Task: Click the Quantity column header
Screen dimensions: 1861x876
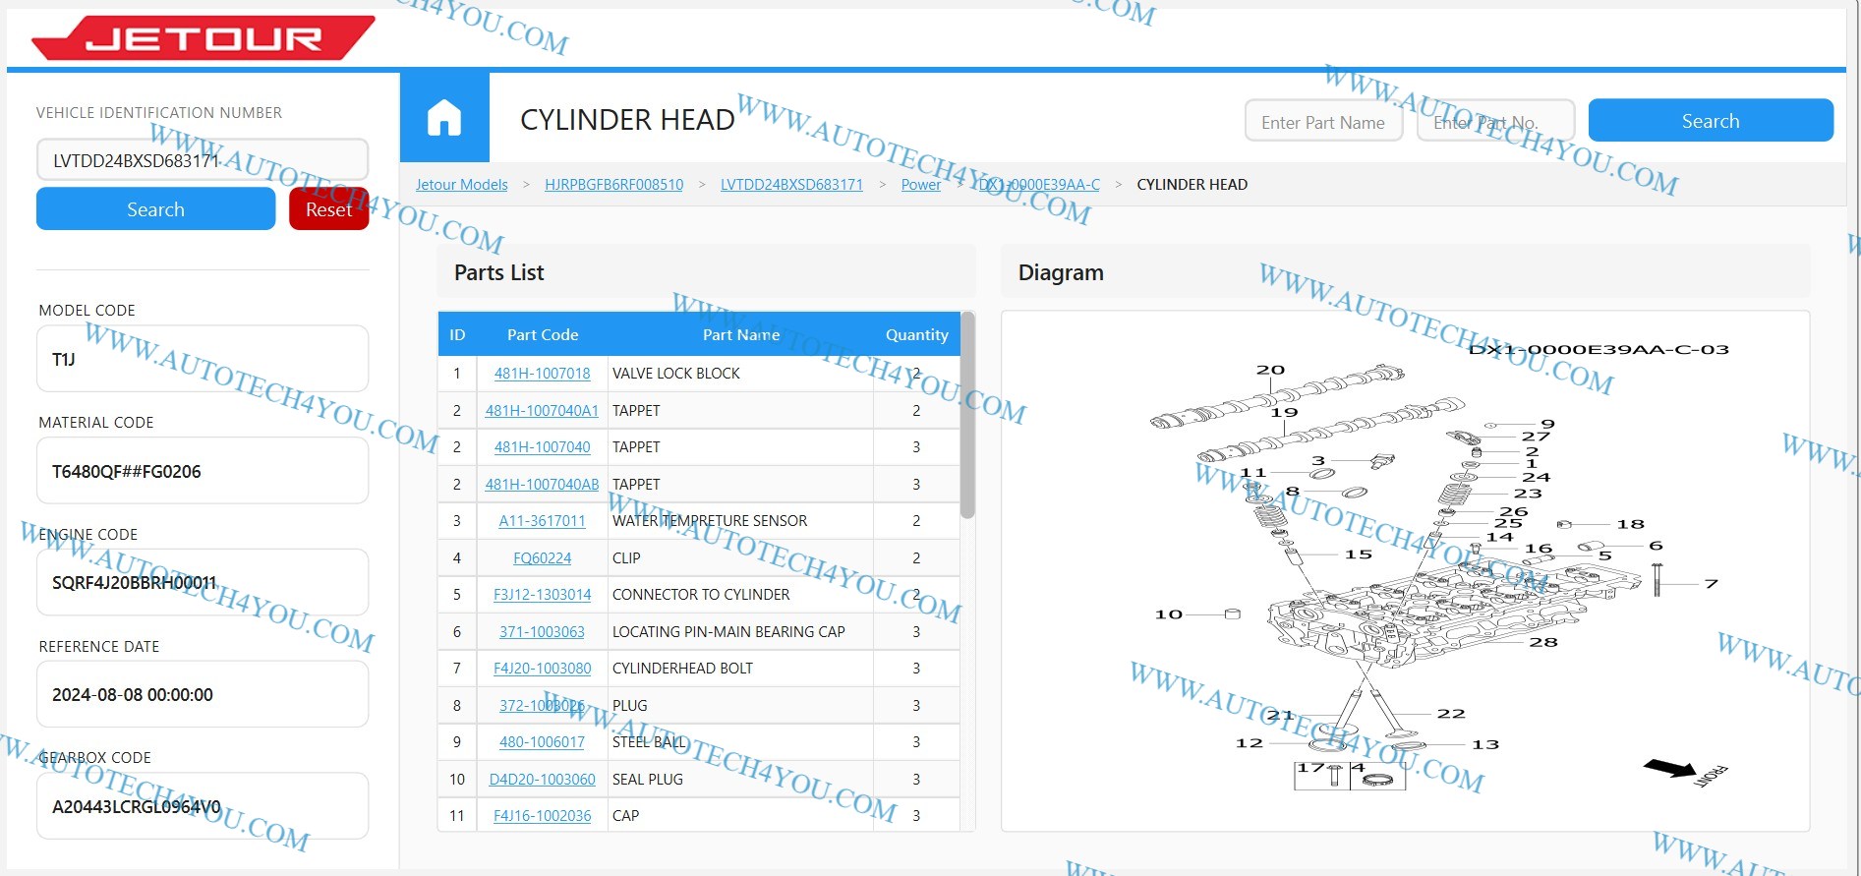Action: 916,335
